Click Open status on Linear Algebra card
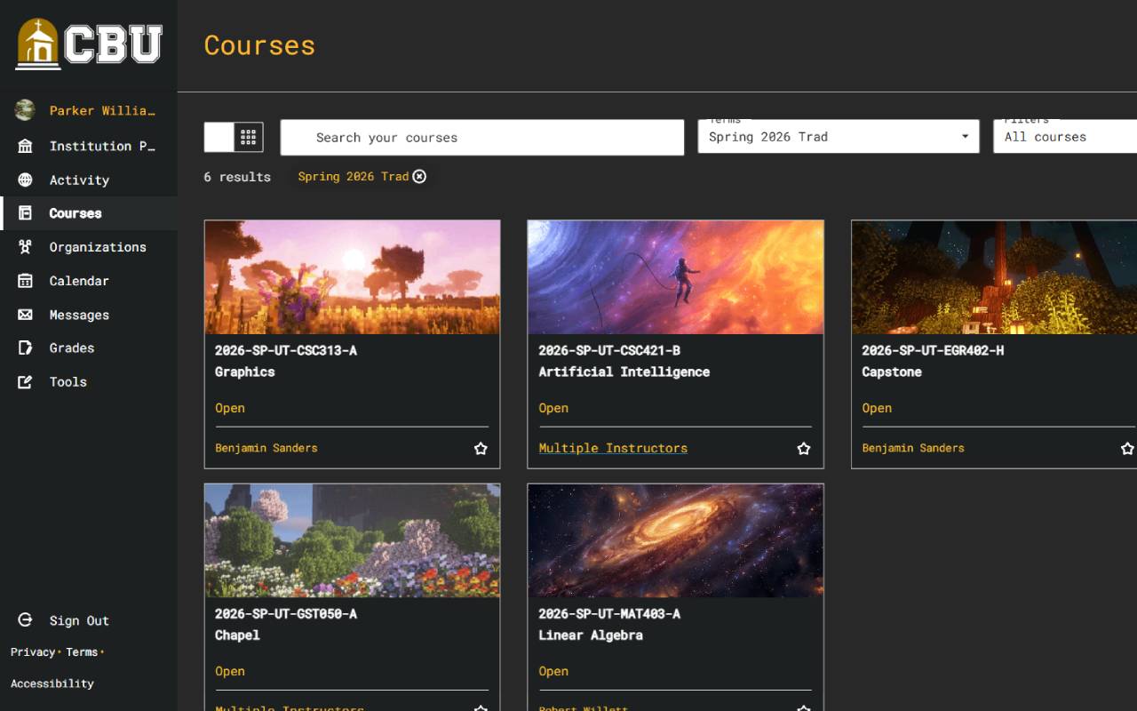The width and height of the screenshot is (1137, 711). [x=553, y=671]
